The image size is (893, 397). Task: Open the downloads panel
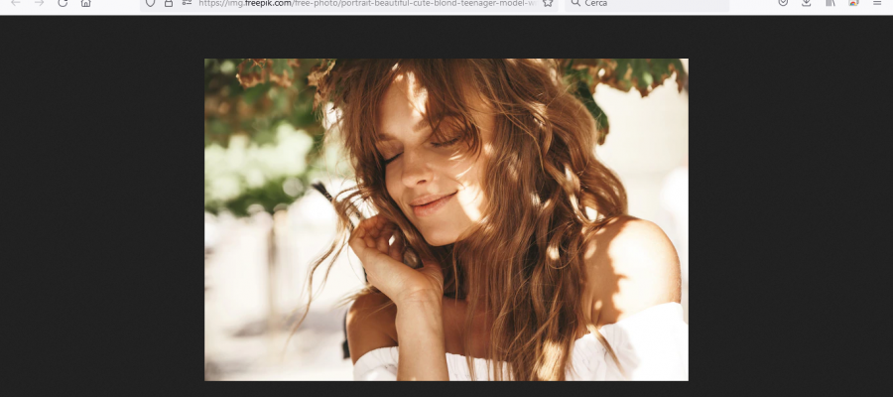(807, 3)
